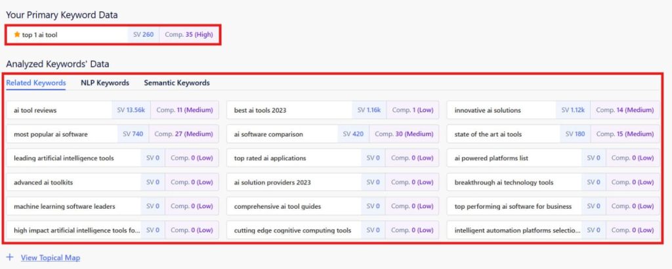
Task: Click the 'ai tool reviews' keyword
Action: [35, 110]
